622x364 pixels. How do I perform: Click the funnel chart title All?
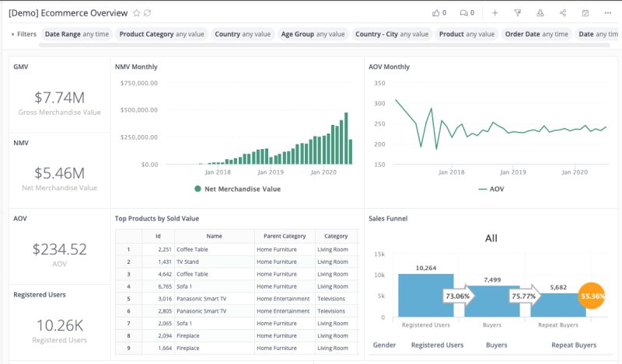coord(491,238)
